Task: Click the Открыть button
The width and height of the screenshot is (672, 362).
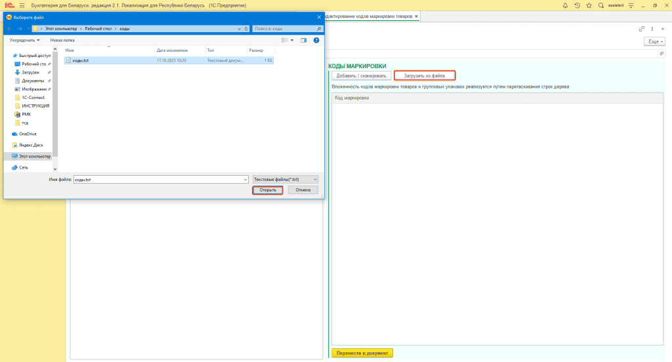Action: pos(268,190)
